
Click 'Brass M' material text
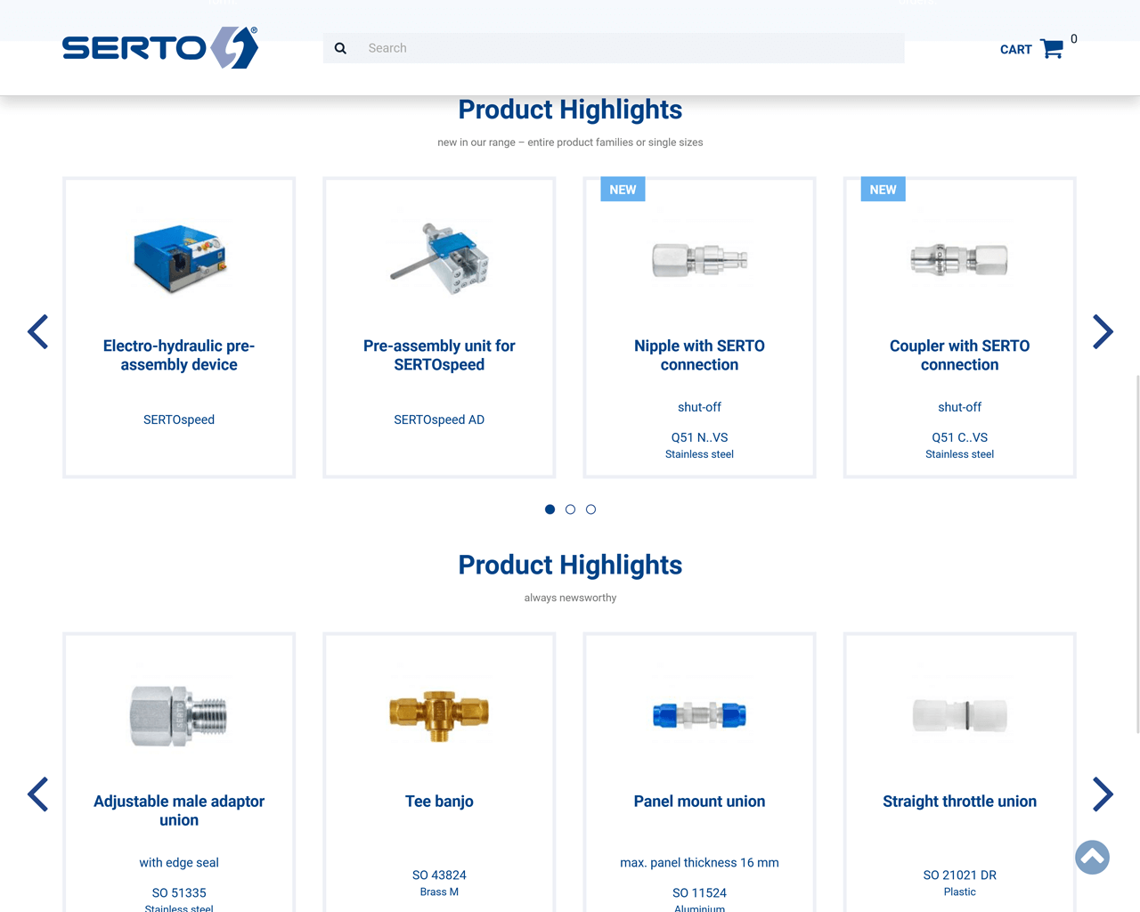(x=439, y=892)
